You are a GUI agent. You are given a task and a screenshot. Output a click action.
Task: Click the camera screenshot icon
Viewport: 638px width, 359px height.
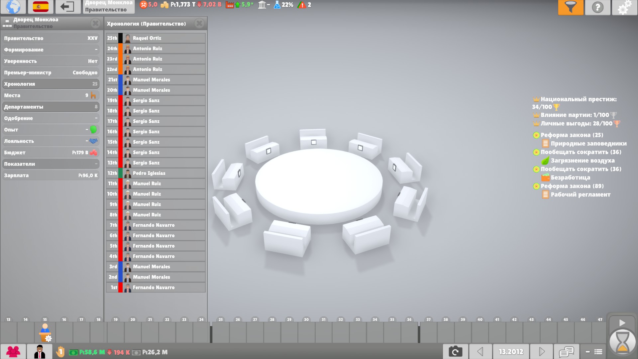[455, 351]
